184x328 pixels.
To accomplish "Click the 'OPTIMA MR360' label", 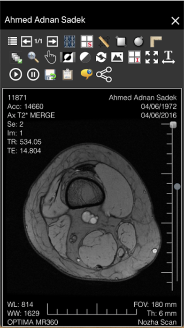I will coord(32,322).
